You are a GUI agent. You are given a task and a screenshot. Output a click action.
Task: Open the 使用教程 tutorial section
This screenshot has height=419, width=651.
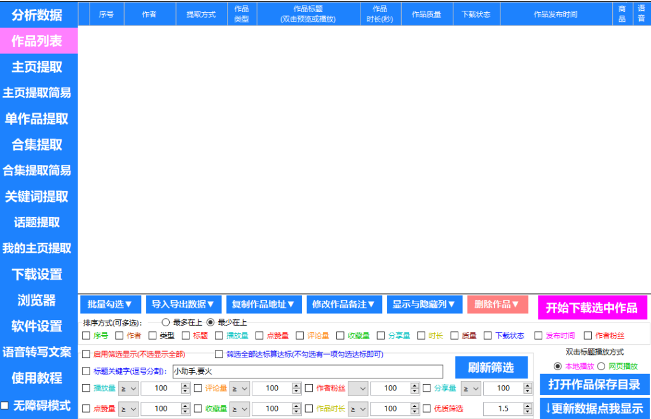(38, 378)
